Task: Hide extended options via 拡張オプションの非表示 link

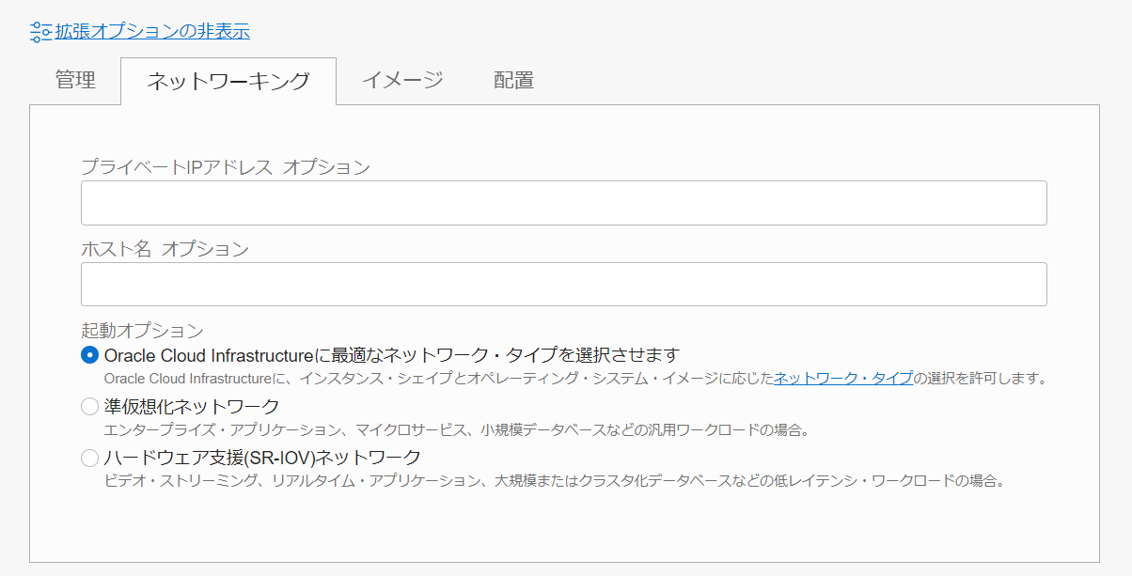Action: (149, 30)
